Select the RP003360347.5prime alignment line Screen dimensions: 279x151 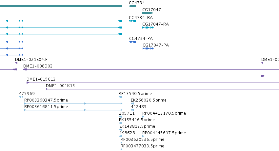[73, 104]
